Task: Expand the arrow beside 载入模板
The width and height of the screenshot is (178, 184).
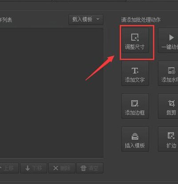Action: [98, 19]
